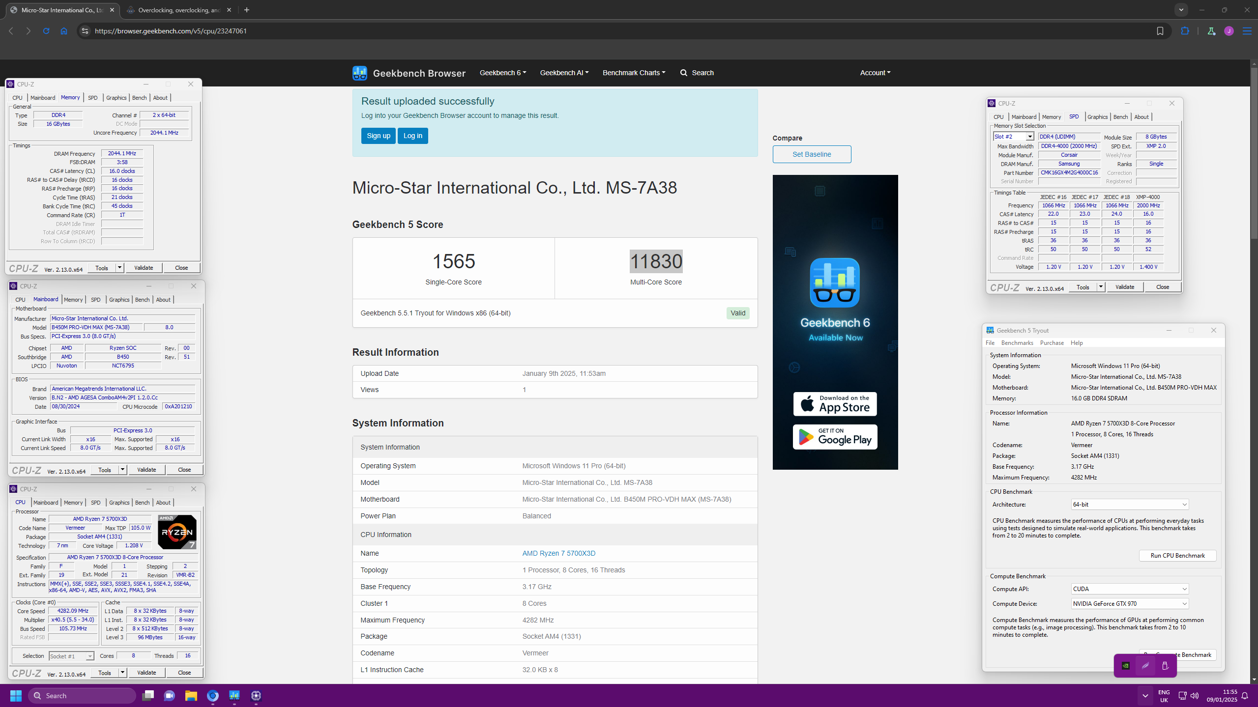Open Tools arrow in CPU-Z SPD window

coord(1100,287)
